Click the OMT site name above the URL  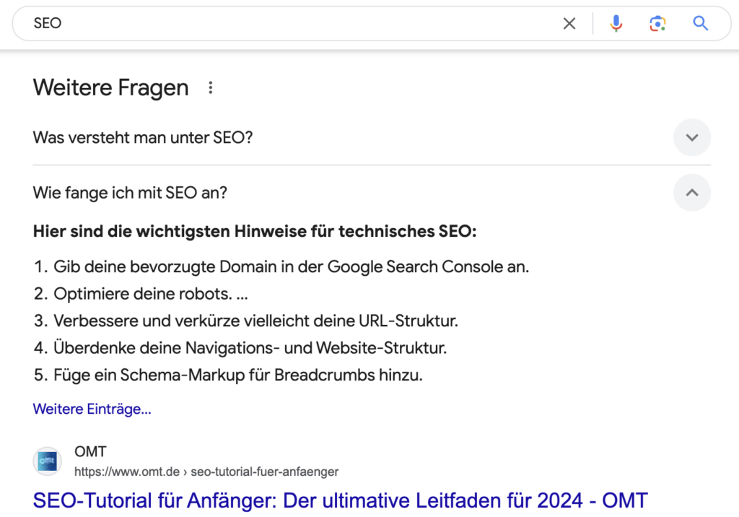90,451
